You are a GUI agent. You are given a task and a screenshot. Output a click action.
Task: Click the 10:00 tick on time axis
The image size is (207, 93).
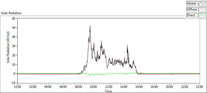tap(94, 87)
